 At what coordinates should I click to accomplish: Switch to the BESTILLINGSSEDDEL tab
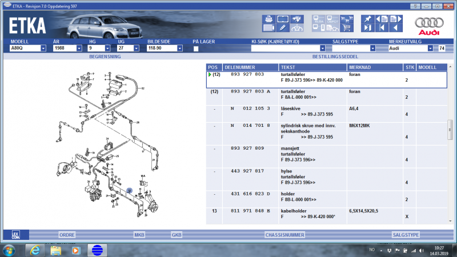point(335,57)
